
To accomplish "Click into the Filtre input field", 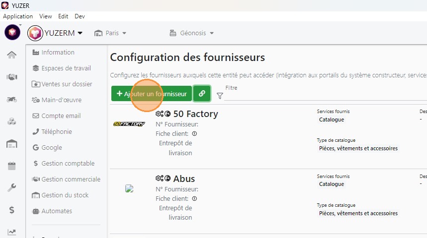I will (x=323, y=96).
